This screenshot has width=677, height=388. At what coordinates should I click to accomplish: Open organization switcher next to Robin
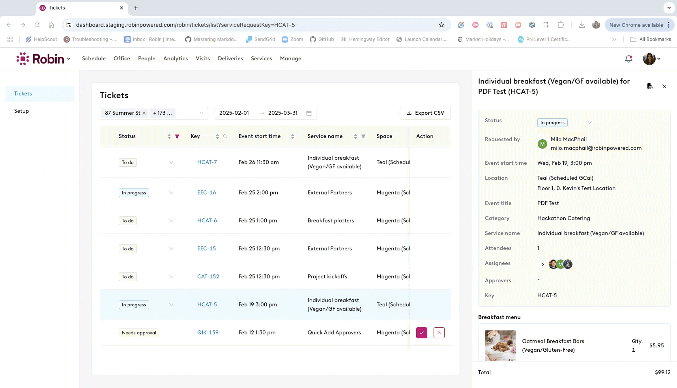(69, 59)
